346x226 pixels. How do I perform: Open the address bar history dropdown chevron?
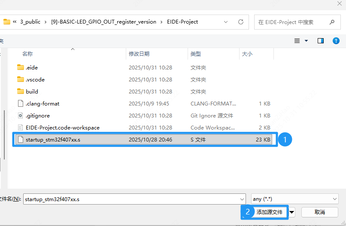226,22
